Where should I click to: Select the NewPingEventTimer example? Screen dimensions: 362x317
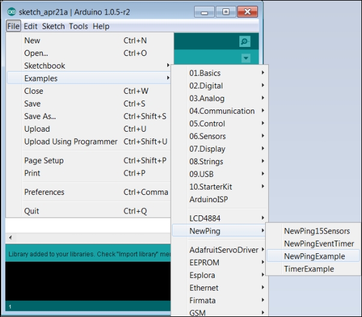313,244
